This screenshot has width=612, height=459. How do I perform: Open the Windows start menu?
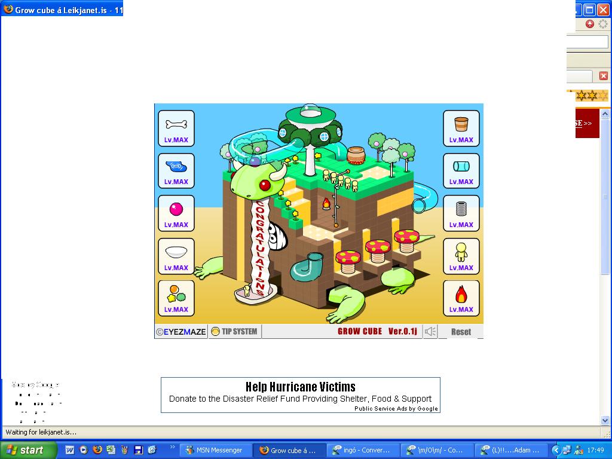(29, 450)
